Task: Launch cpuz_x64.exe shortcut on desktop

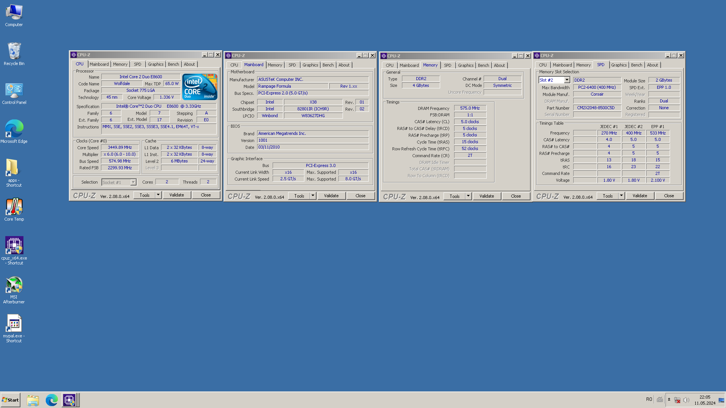Action: (x=14, y=250)
